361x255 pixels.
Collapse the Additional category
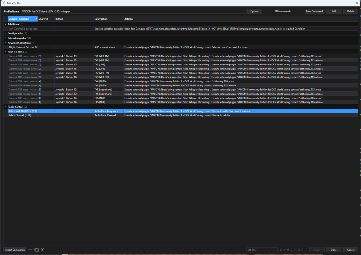pyautogui.click(x=5, y=24)
